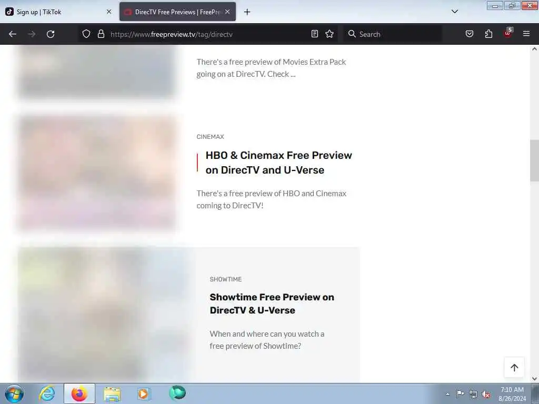Click the muted volume tray icon

pyautogui.click(x=486, y=394)
